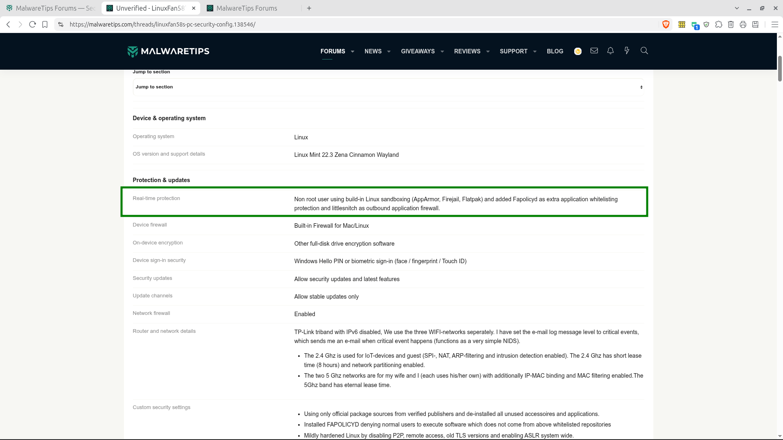Switch to third MalwareTips Forums tab
783x440 pixels.
[252, 8]
